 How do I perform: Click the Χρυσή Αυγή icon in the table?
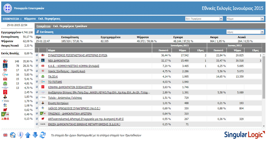43,71
